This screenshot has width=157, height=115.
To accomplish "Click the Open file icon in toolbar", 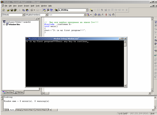I will point(8,10).
